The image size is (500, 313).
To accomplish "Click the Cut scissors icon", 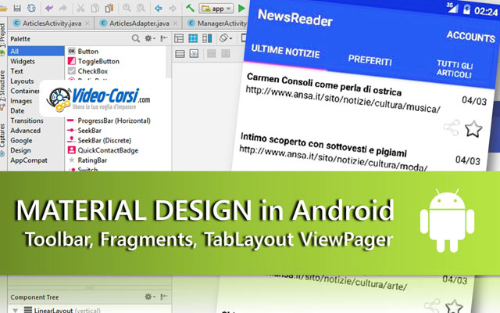I will (80, 8).
